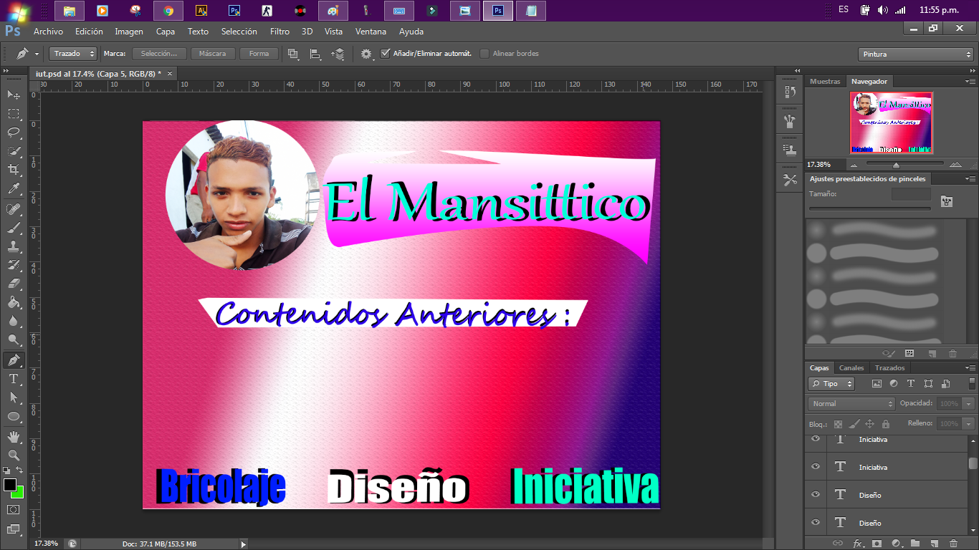
Task: Activate the Eraser tool
Action: (x=14, y=284)
